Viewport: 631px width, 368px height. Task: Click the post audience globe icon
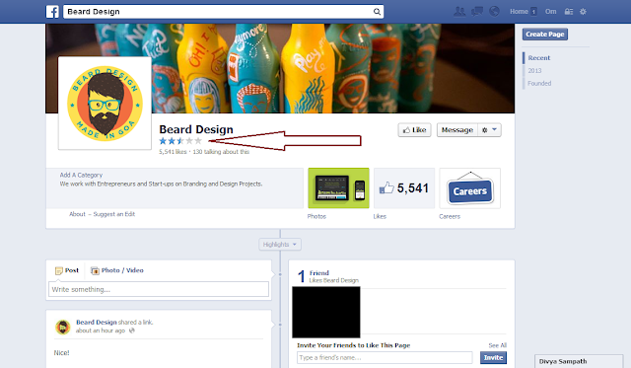132,331
